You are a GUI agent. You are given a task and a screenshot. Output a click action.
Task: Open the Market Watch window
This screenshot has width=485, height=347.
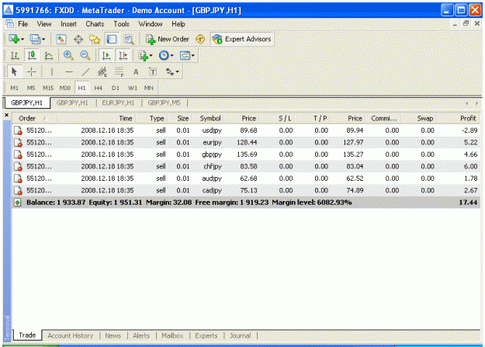(x=61, y=40)
